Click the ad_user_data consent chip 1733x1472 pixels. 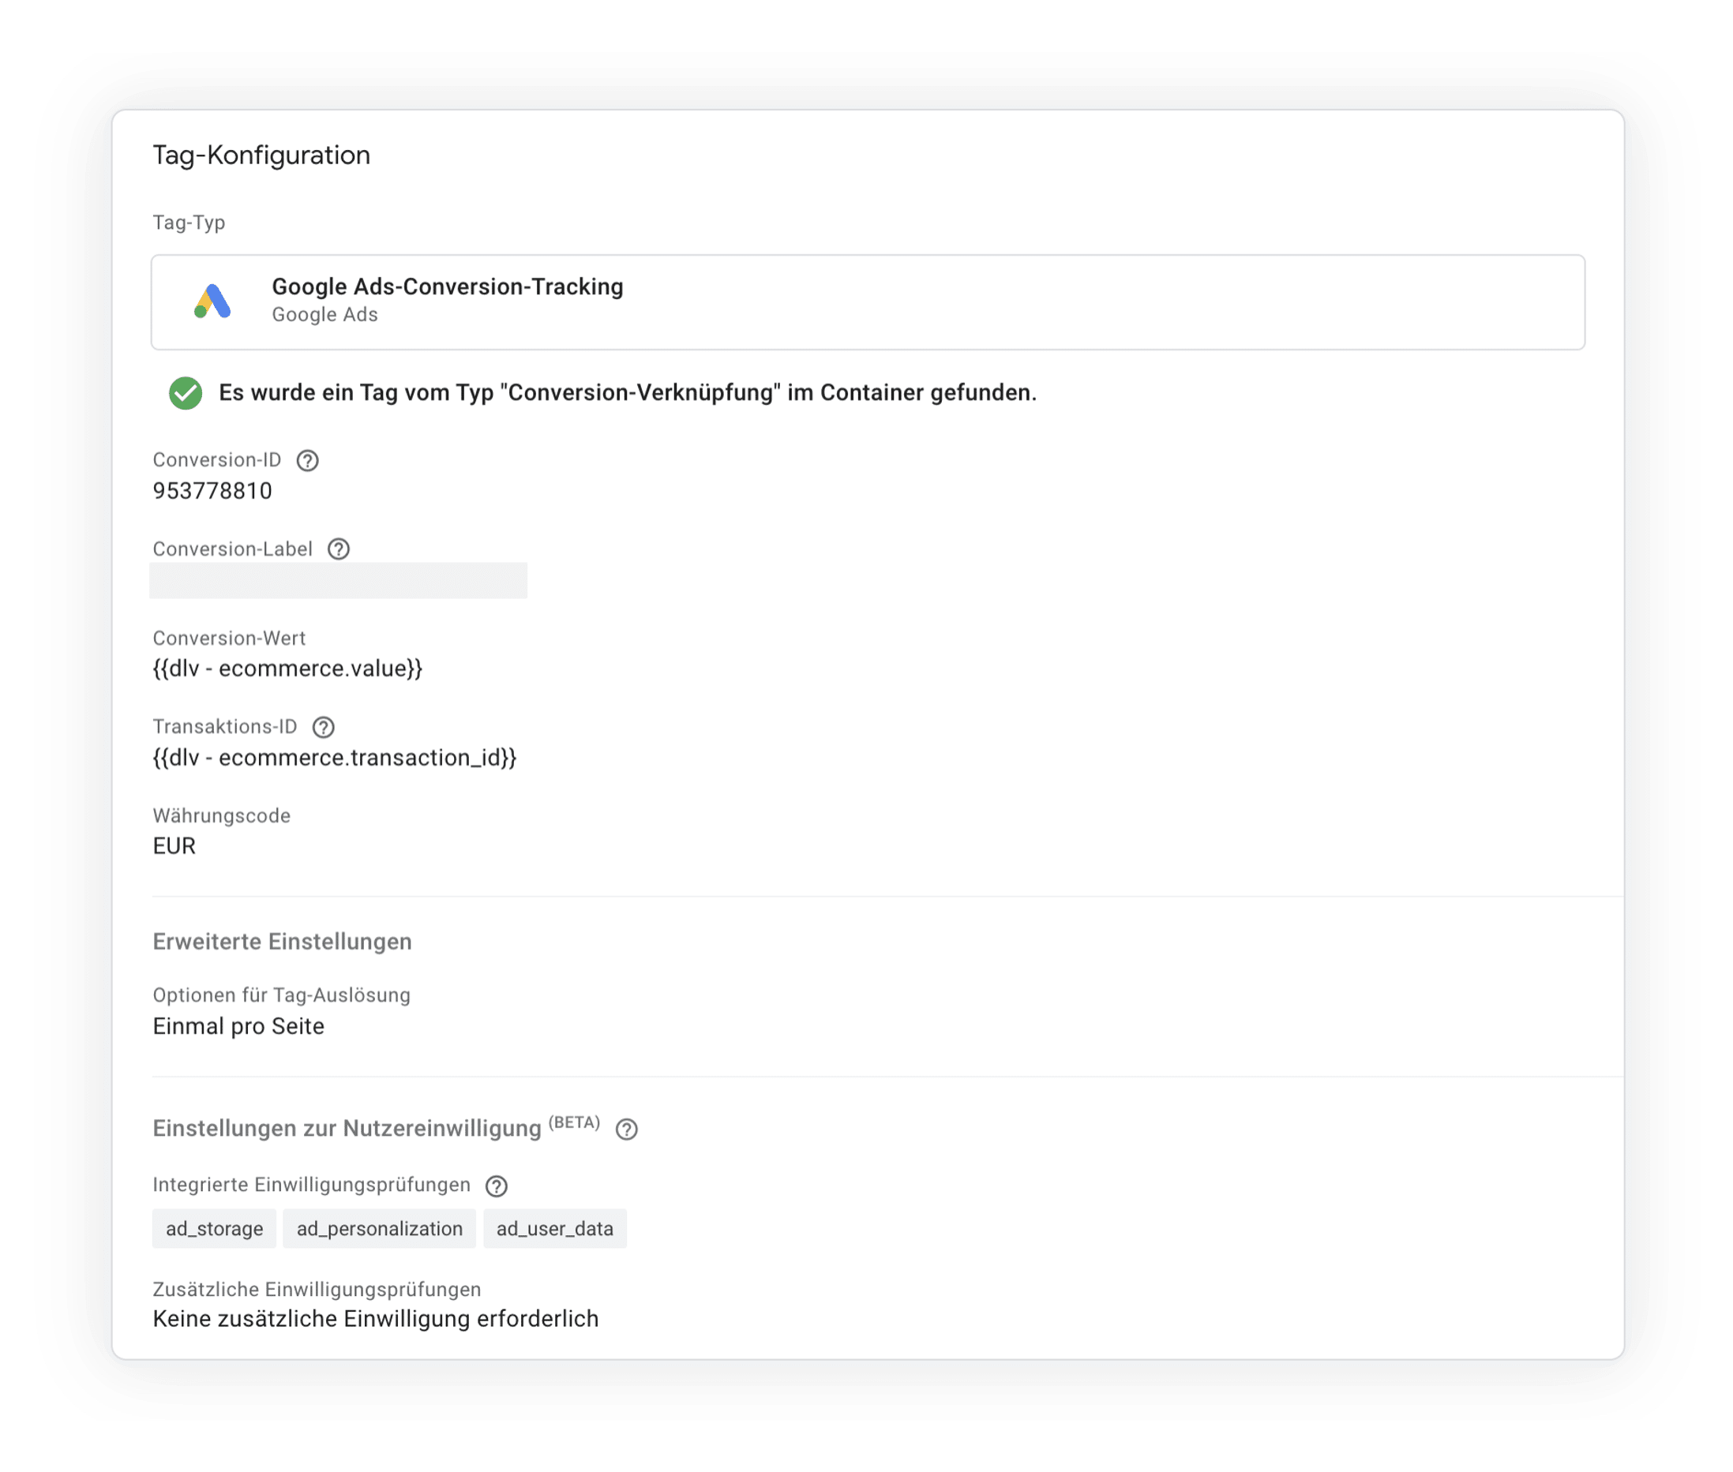point(554,1228)
